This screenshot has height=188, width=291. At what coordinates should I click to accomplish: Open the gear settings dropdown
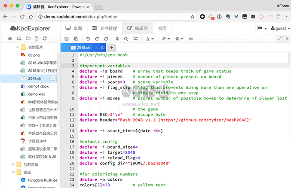click(x=179, y=39)
